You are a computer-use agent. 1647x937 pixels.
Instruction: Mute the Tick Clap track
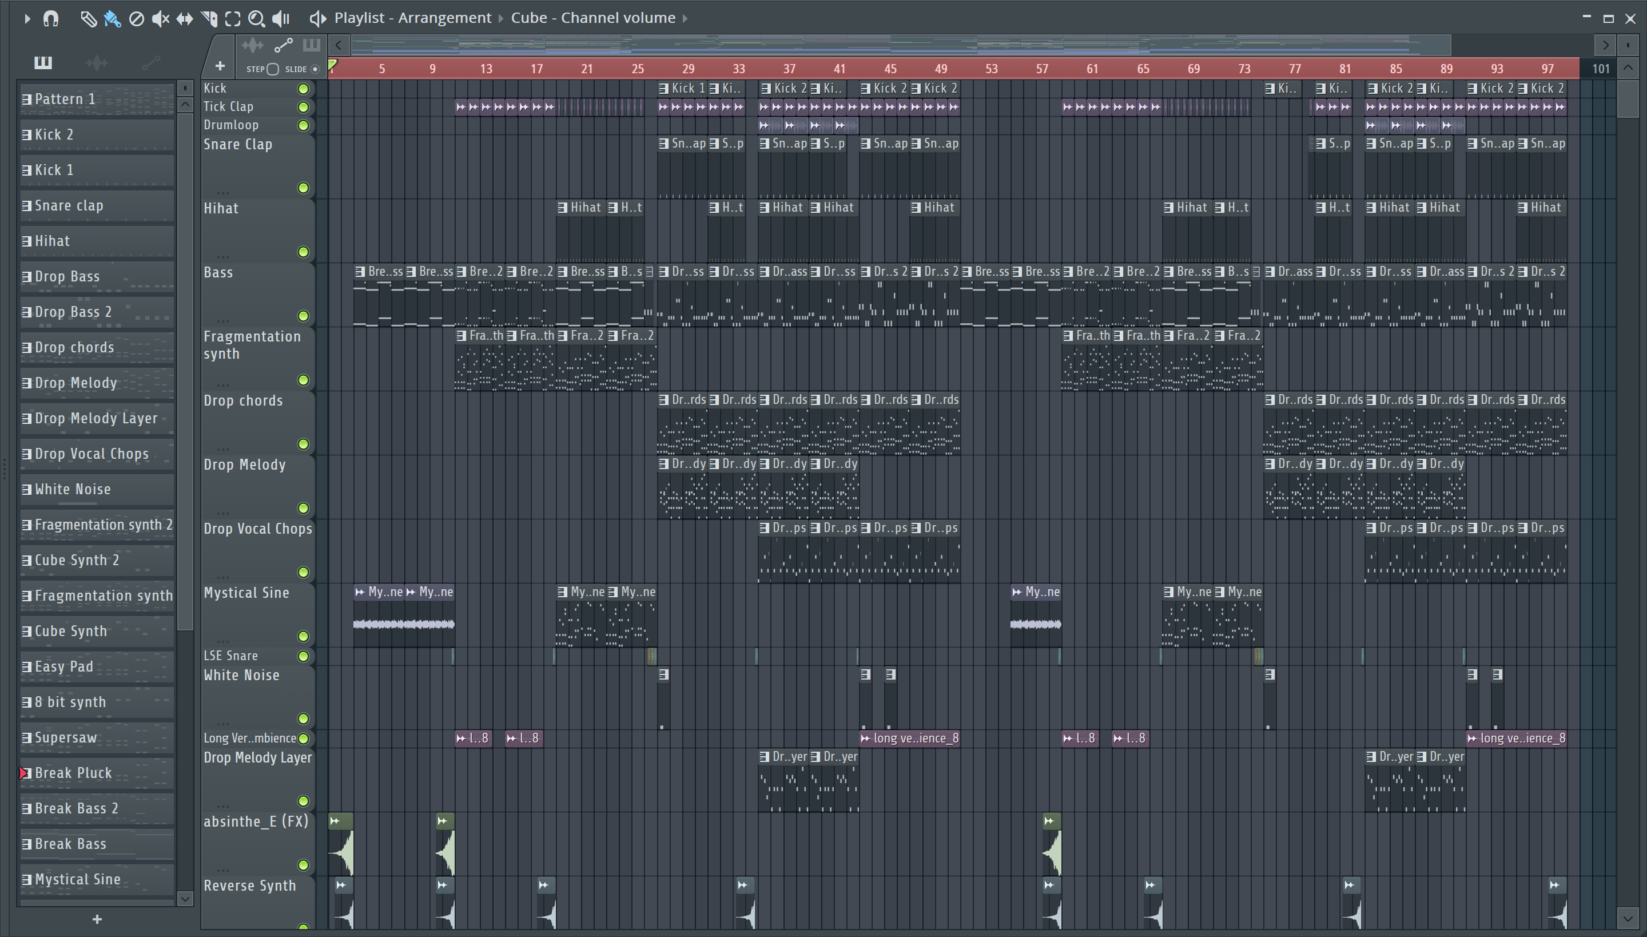(303, 107)
